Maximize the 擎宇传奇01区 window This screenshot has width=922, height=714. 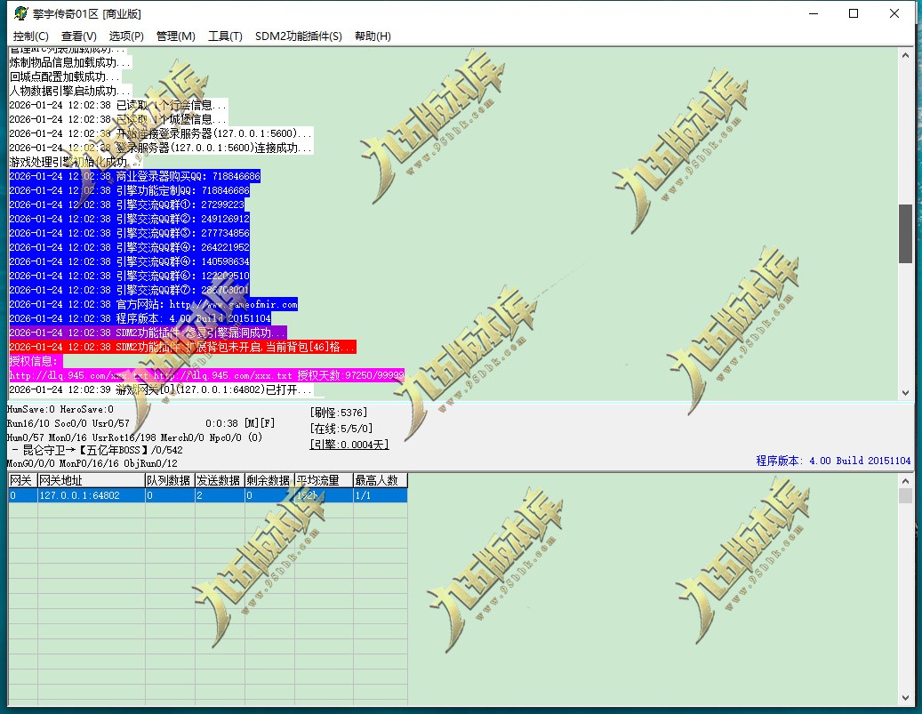(854, 13)
